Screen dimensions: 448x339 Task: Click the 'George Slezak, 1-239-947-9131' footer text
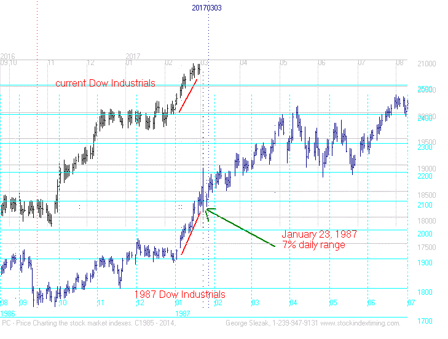[x=272, y=323]
